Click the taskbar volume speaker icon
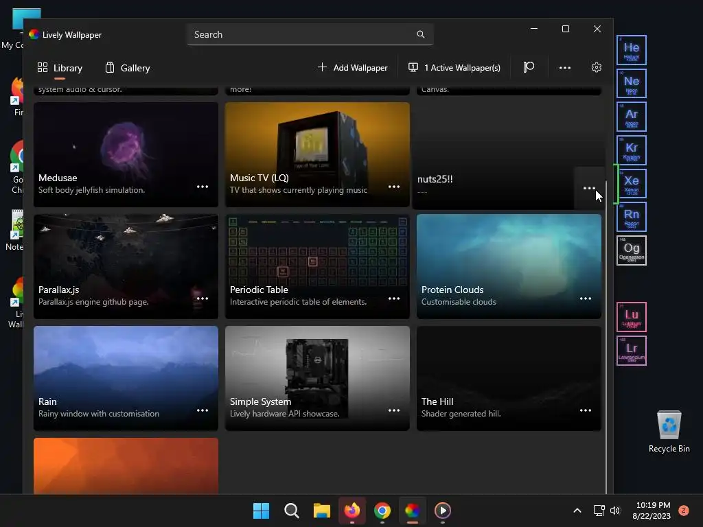This screenshot has height=527, width=703. pos(614,511)
